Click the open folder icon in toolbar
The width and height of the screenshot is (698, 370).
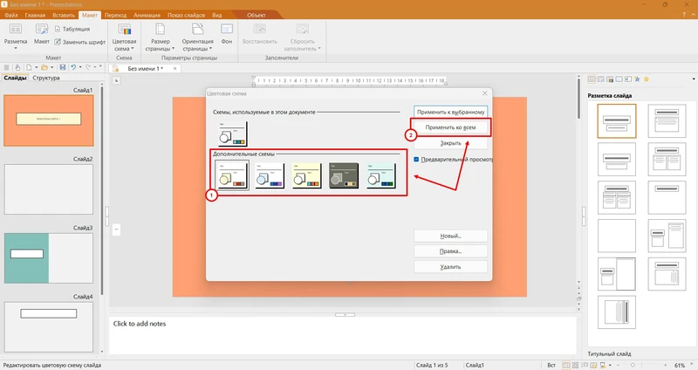(x=44, y=67)
